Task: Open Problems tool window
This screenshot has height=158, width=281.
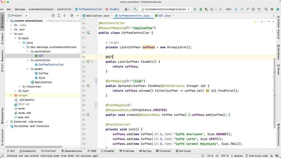Action: (x=127, y=151)
